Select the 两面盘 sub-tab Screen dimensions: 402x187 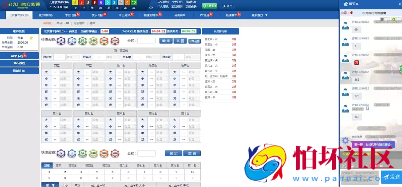click(47, 23)
